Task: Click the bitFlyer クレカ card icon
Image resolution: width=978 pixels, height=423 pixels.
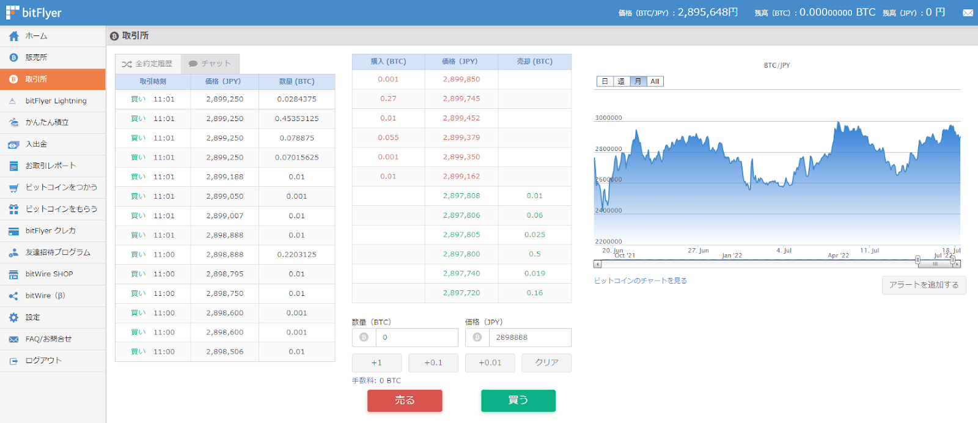Action: [13, 231]
